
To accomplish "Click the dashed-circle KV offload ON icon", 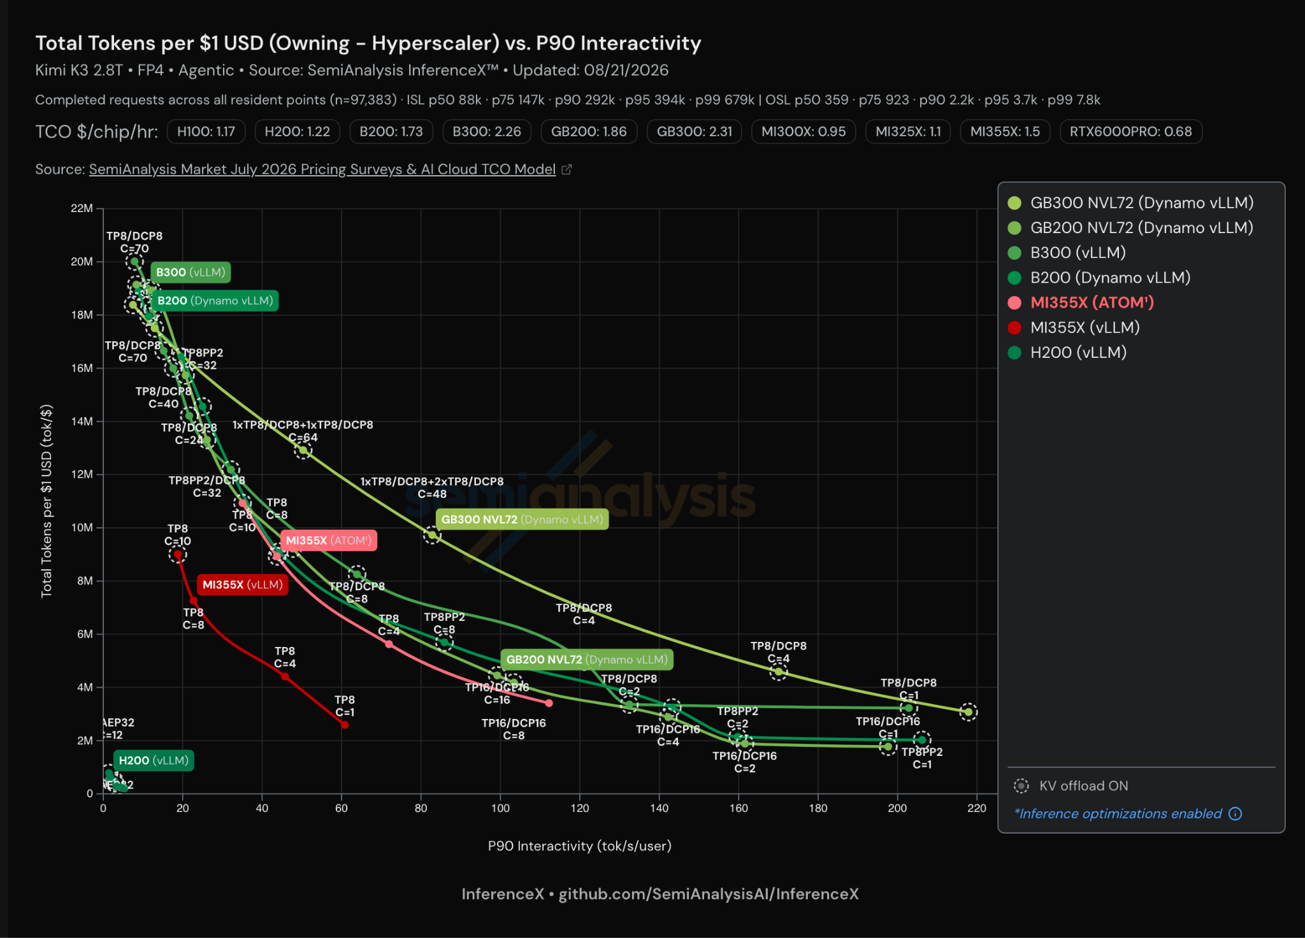I will point(1021,786).
